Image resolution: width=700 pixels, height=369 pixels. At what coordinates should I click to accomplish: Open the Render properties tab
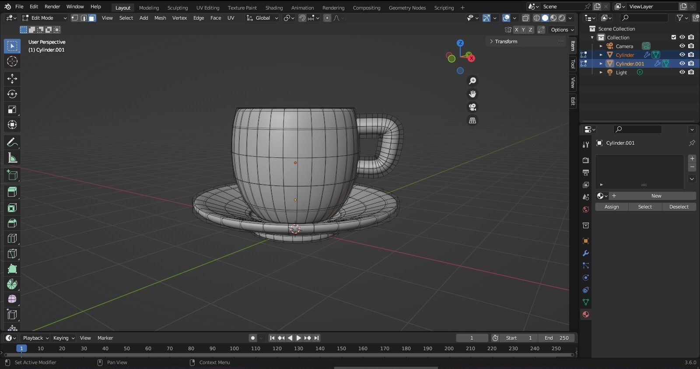click(586, 160)
